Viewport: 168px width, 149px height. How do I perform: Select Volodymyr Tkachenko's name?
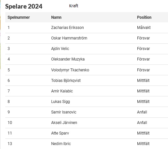70,70
